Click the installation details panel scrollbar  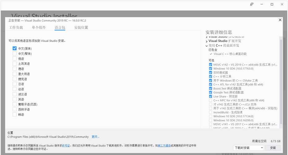pyautogui.click(x=281, y=82)
